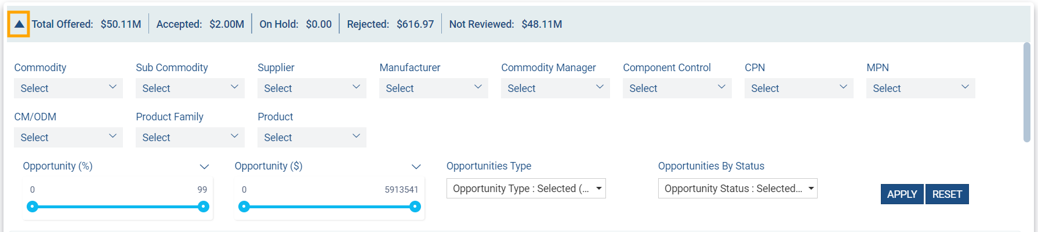Open the Manufacturer dropdown
The image size is (1038, 232).
tap(433, 88)
